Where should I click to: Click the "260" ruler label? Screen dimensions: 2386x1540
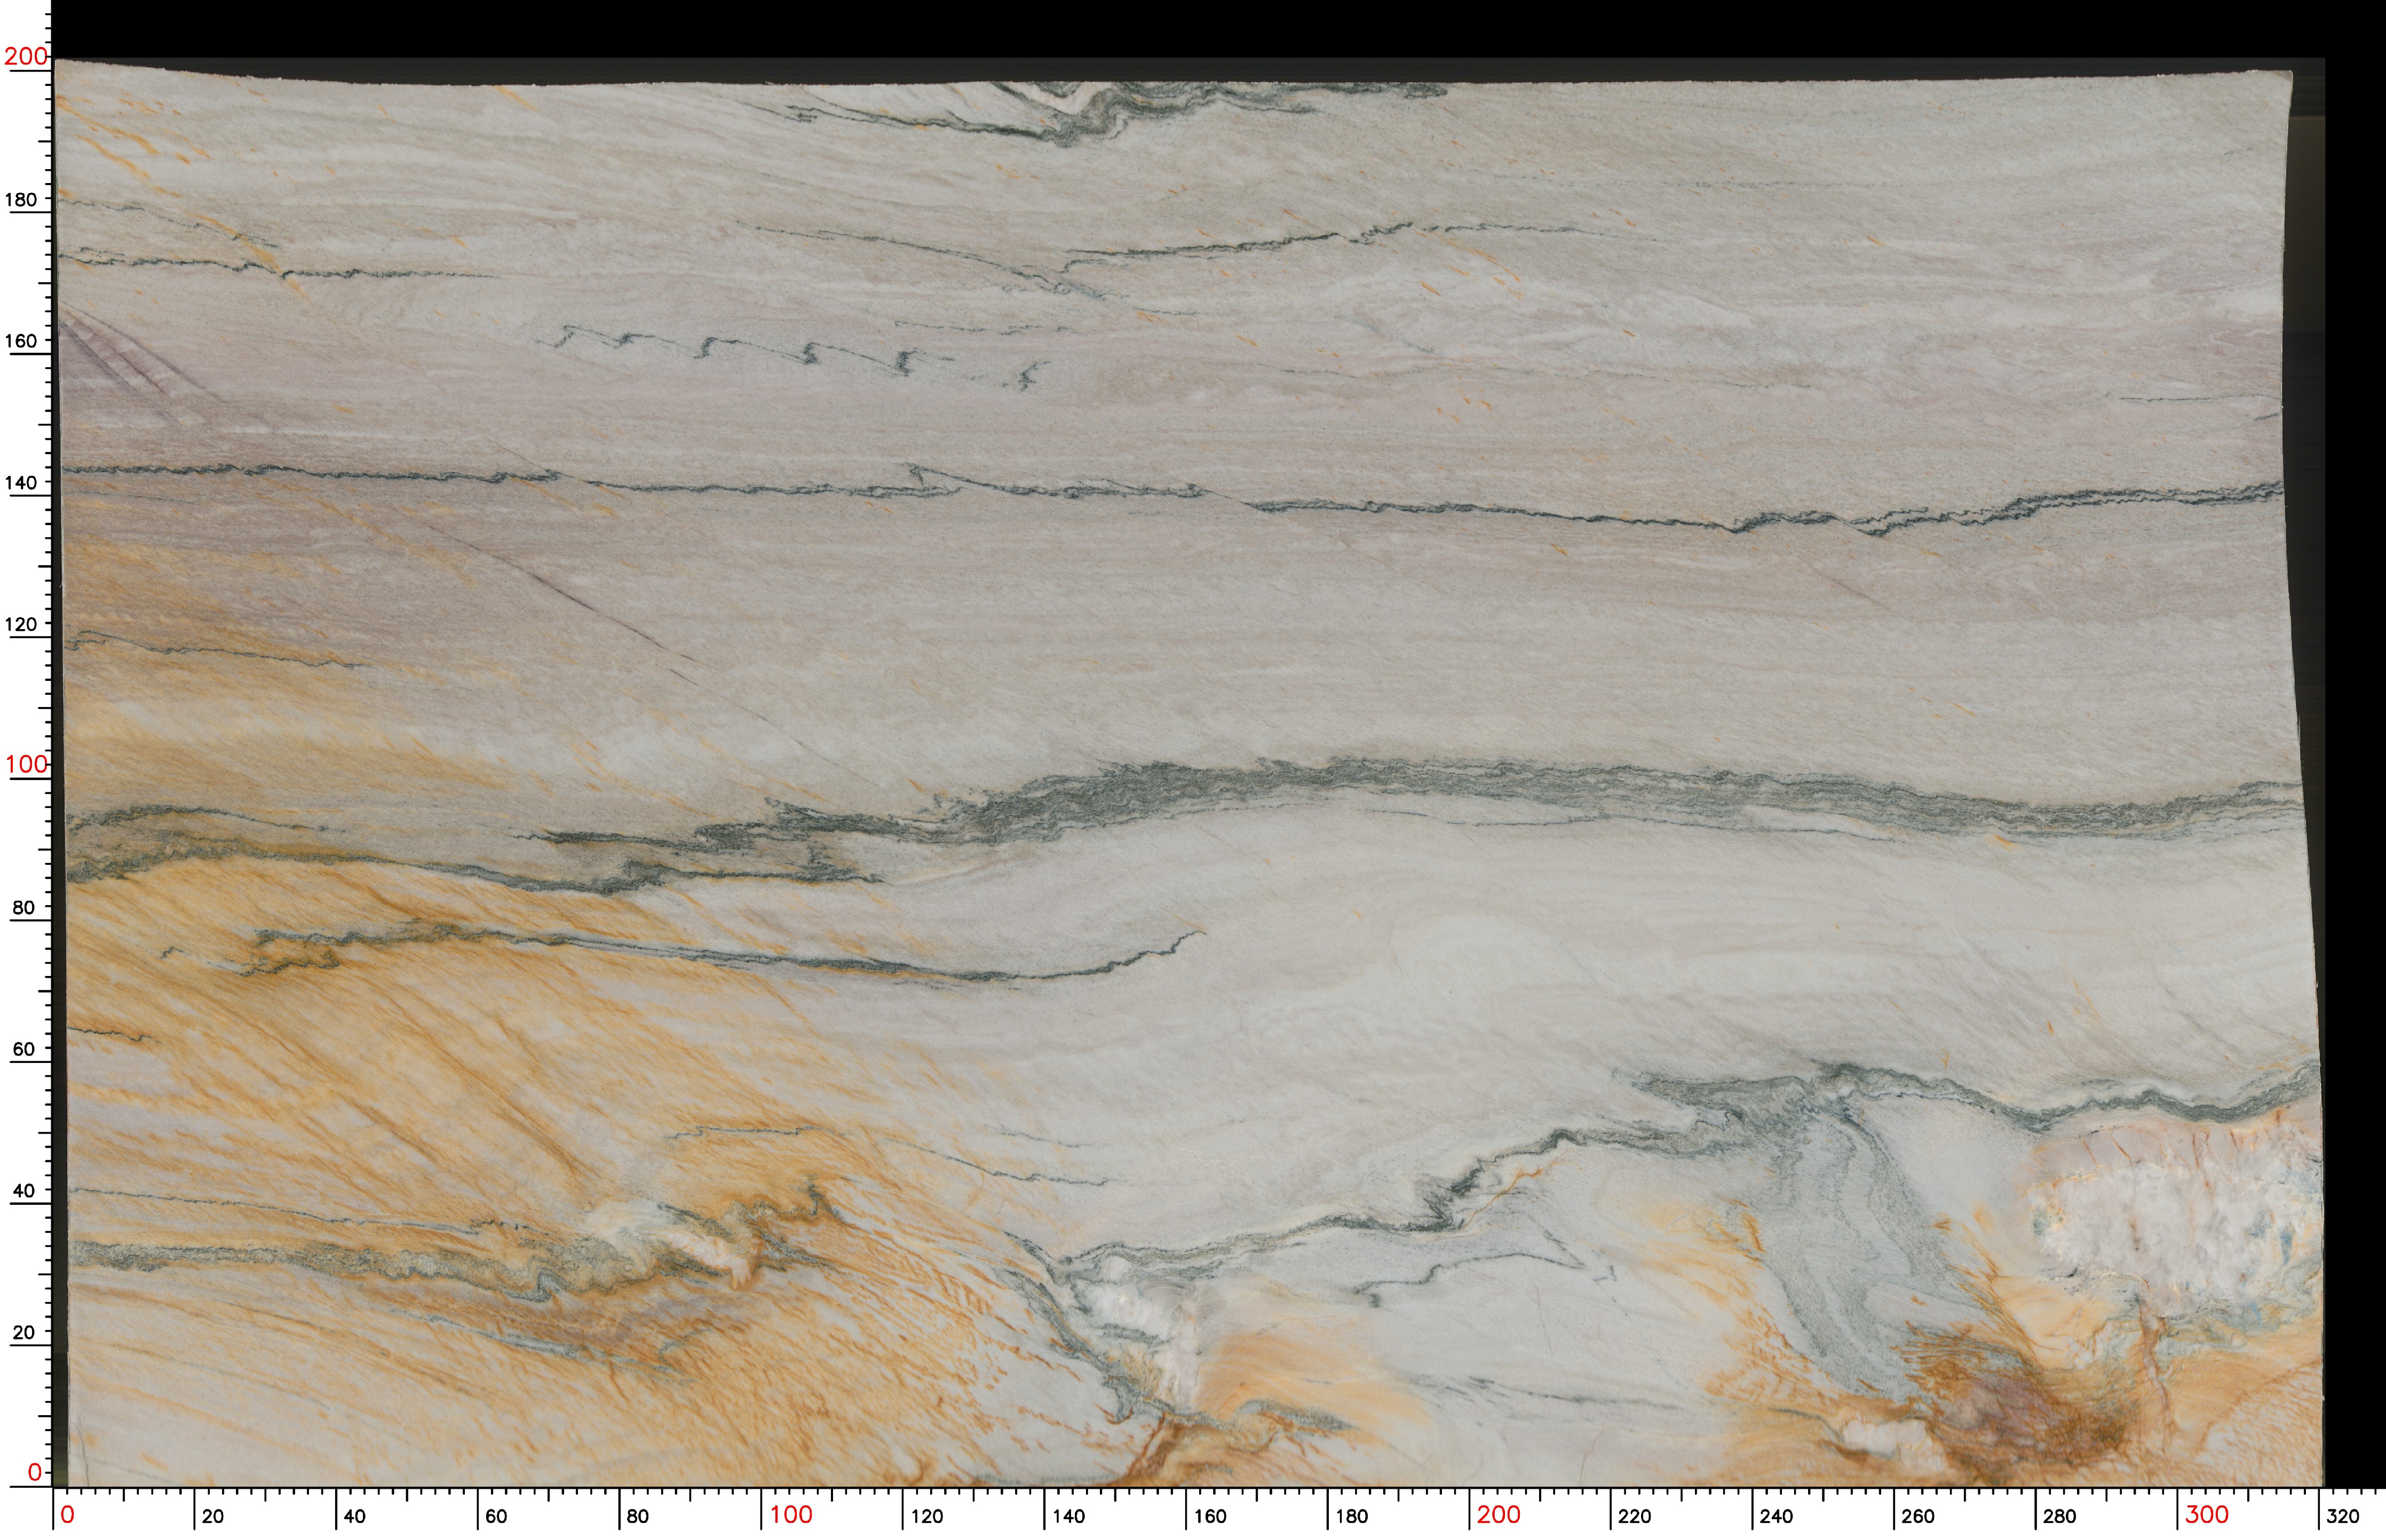click(x=1918, y=1516)
